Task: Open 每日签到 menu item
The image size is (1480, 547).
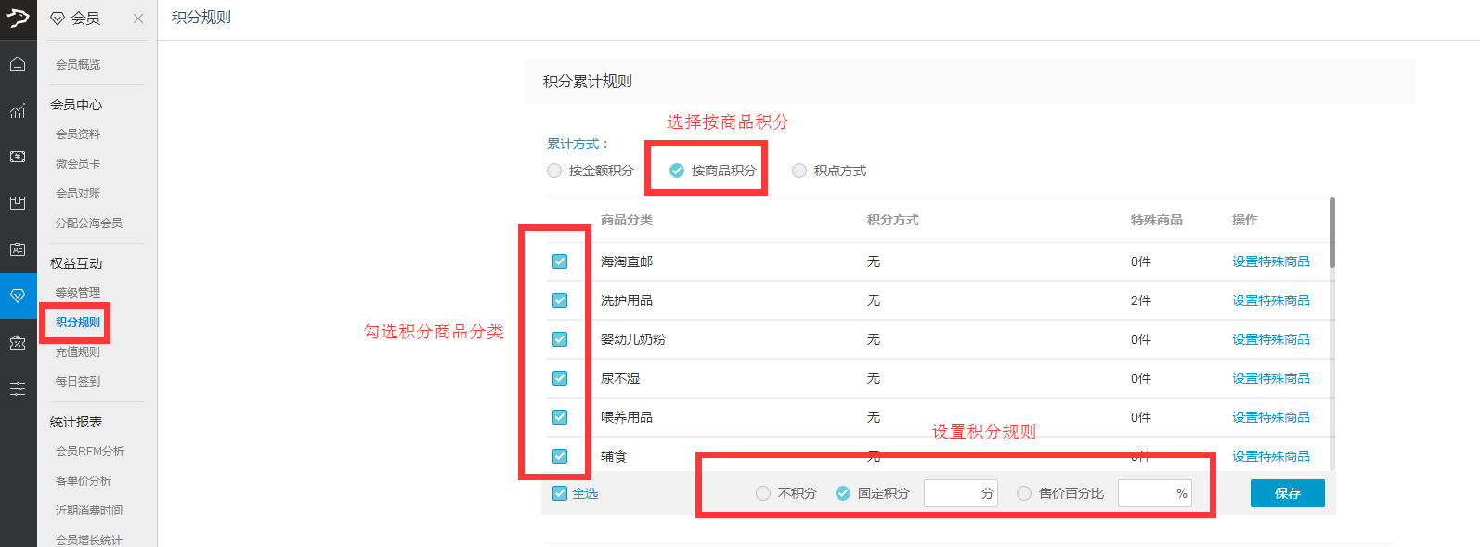Action: coord(78,382)
